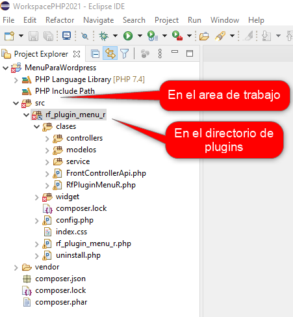
Task: Open the Terminal toolbar icon
Action: coord(66,36)
